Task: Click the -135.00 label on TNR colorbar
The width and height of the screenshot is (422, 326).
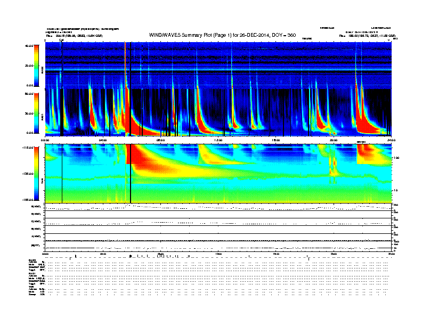Action: pyautogui.click(x=28, y=174)
